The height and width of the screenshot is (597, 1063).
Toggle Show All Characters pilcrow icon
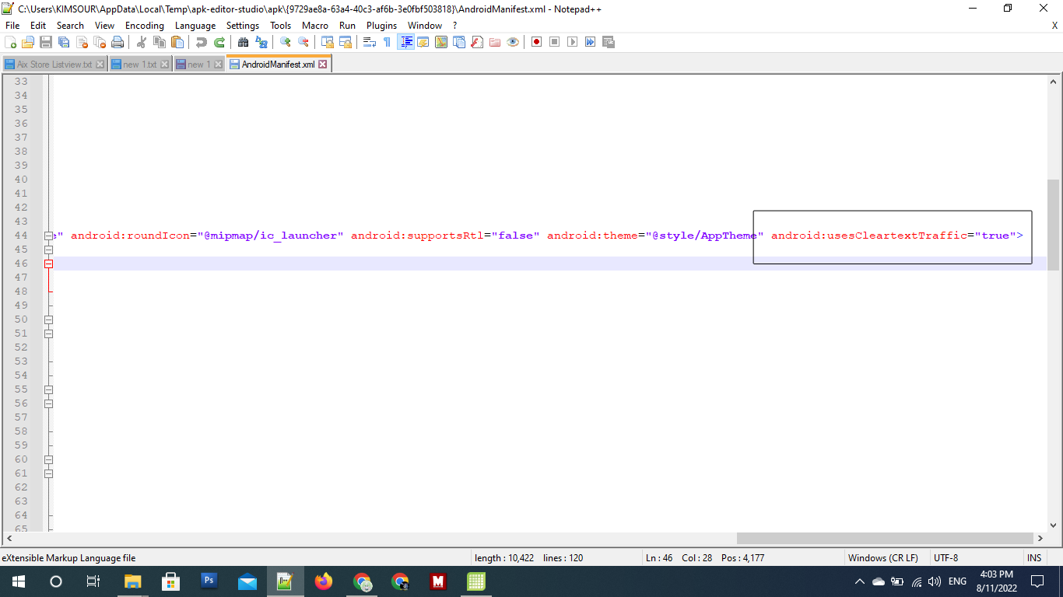coord(387,42)
